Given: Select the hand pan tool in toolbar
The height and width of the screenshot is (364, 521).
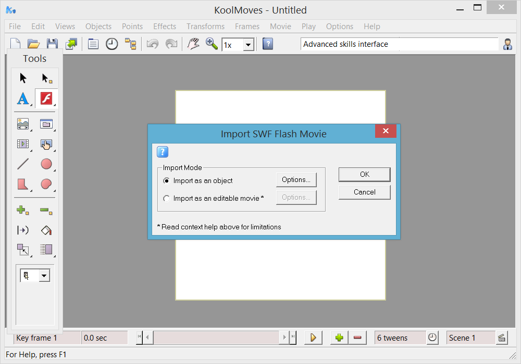Looking at the screenshot, I should click(193, 44).
